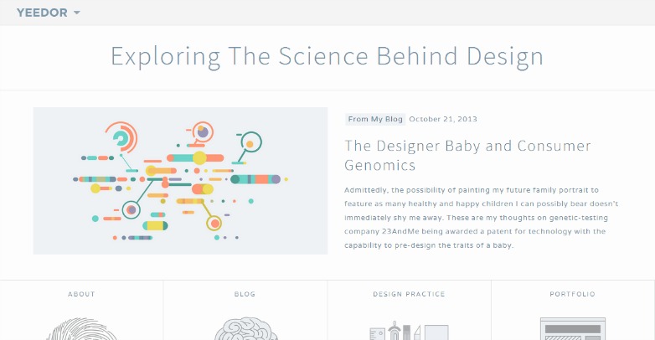Click the green ring with orange dot graphic
Image resolution: width=655 pixels, height=340 pixels.
click(251, 142)
